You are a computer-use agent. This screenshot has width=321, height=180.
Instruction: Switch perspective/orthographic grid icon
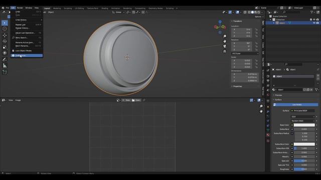[x=225, y=51]
